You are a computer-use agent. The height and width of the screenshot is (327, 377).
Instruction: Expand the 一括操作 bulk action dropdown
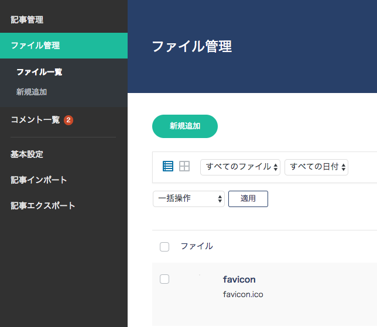pyautogui.click(x=188, y=199)
